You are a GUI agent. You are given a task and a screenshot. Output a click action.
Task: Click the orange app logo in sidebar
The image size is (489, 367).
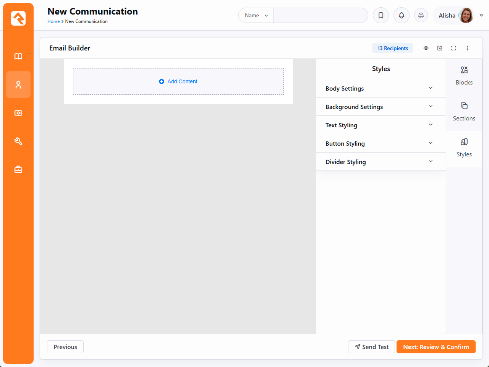18,18
